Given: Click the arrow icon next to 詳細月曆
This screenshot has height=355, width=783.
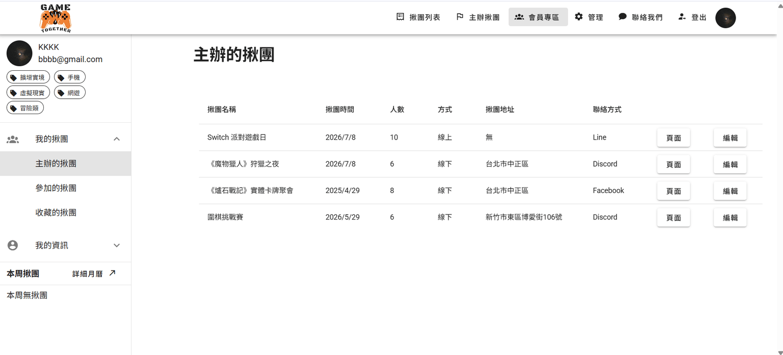Looking at the screenshot, I should [113, 273].
